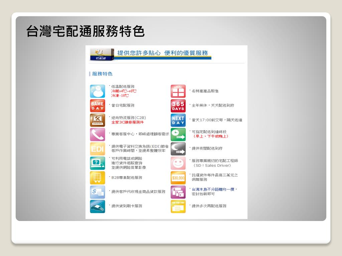Click the orange $30,000 guarantee icon

[178, 178]
